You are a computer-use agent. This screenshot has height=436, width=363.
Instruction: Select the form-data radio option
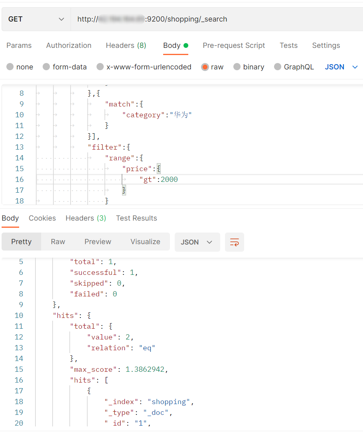point(46,67)
